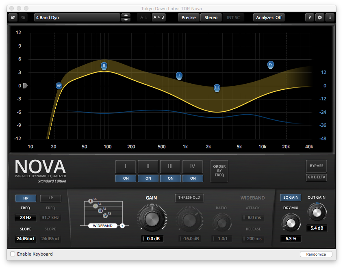This screenshot has width=343, height=269.
Task: Open the help question mark icon
Action: pyautogui.click(x=310, y=17)
